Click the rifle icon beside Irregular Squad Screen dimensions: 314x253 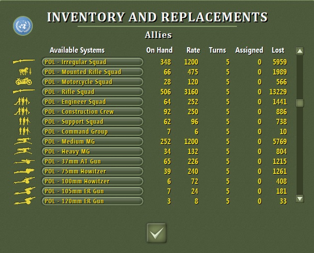(x=24, y=61)
